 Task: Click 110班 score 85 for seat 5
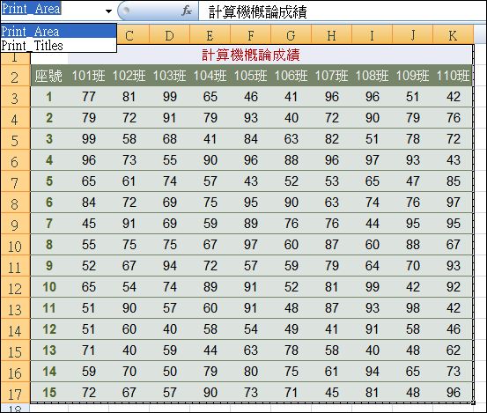pos(453,181)
